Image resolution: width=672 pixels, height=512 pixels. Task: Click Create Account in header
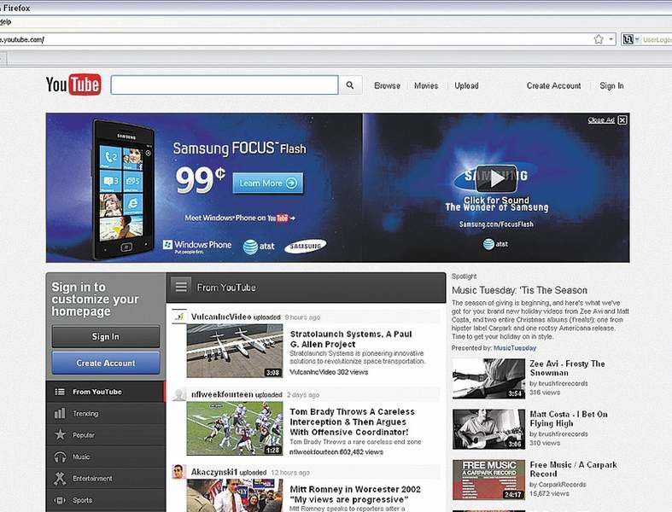coord(553,85)
